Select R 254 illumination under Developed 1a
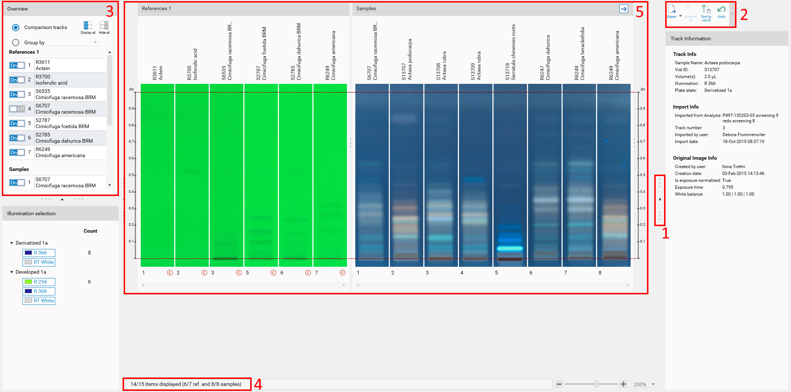Screen dimensions: 791x392 [39, 282]
